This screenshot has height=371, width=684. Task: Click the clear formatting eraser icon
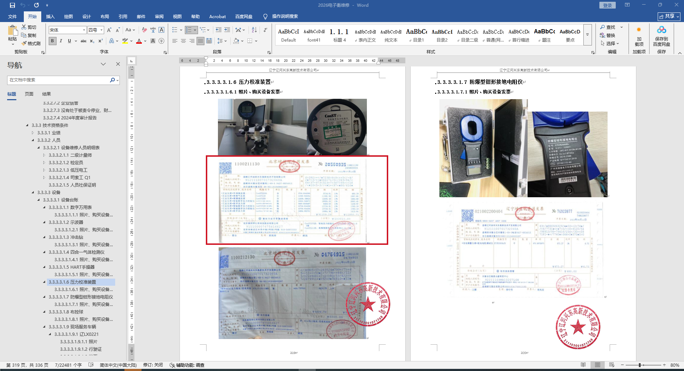click(x=144, y=30)
